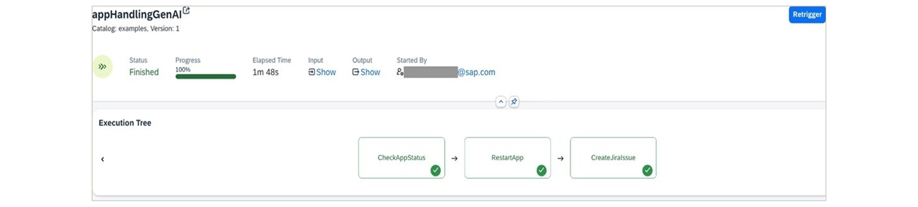918x207 pixels.
Task: Open appHandlingGenAI external link icon
Action: tap(186, 11)
